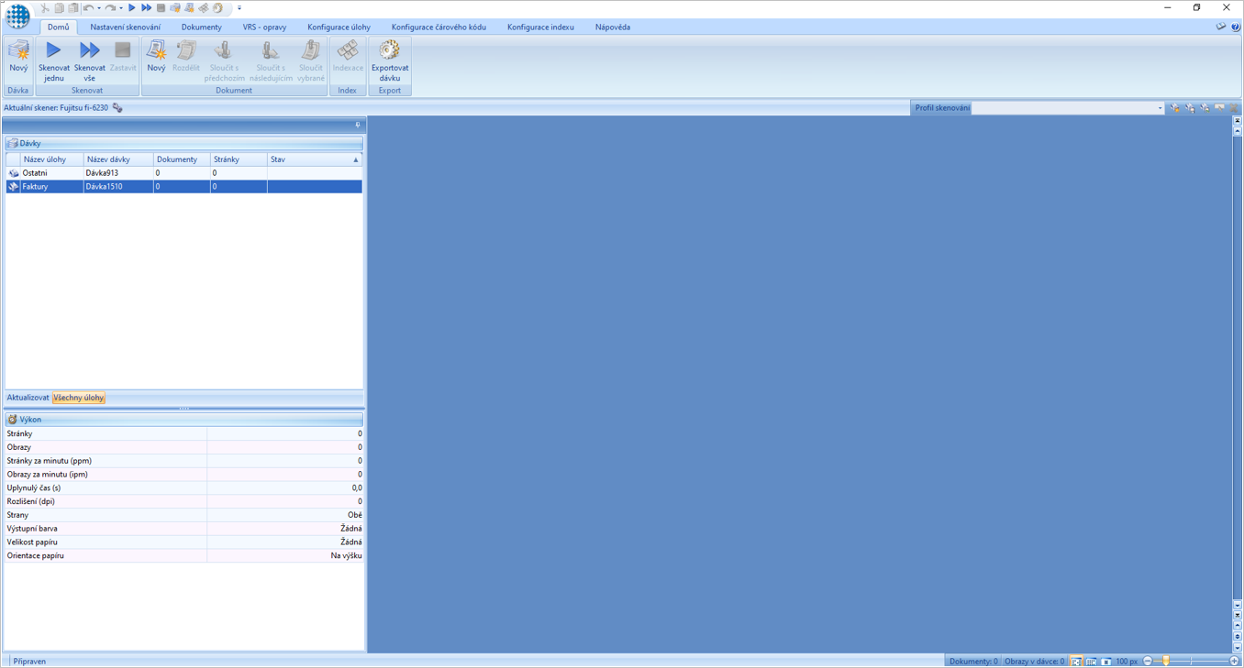Screen dimensions: 1244x668
Task: Toggle the Všechny úlohy filter
Action: (79, 398)
